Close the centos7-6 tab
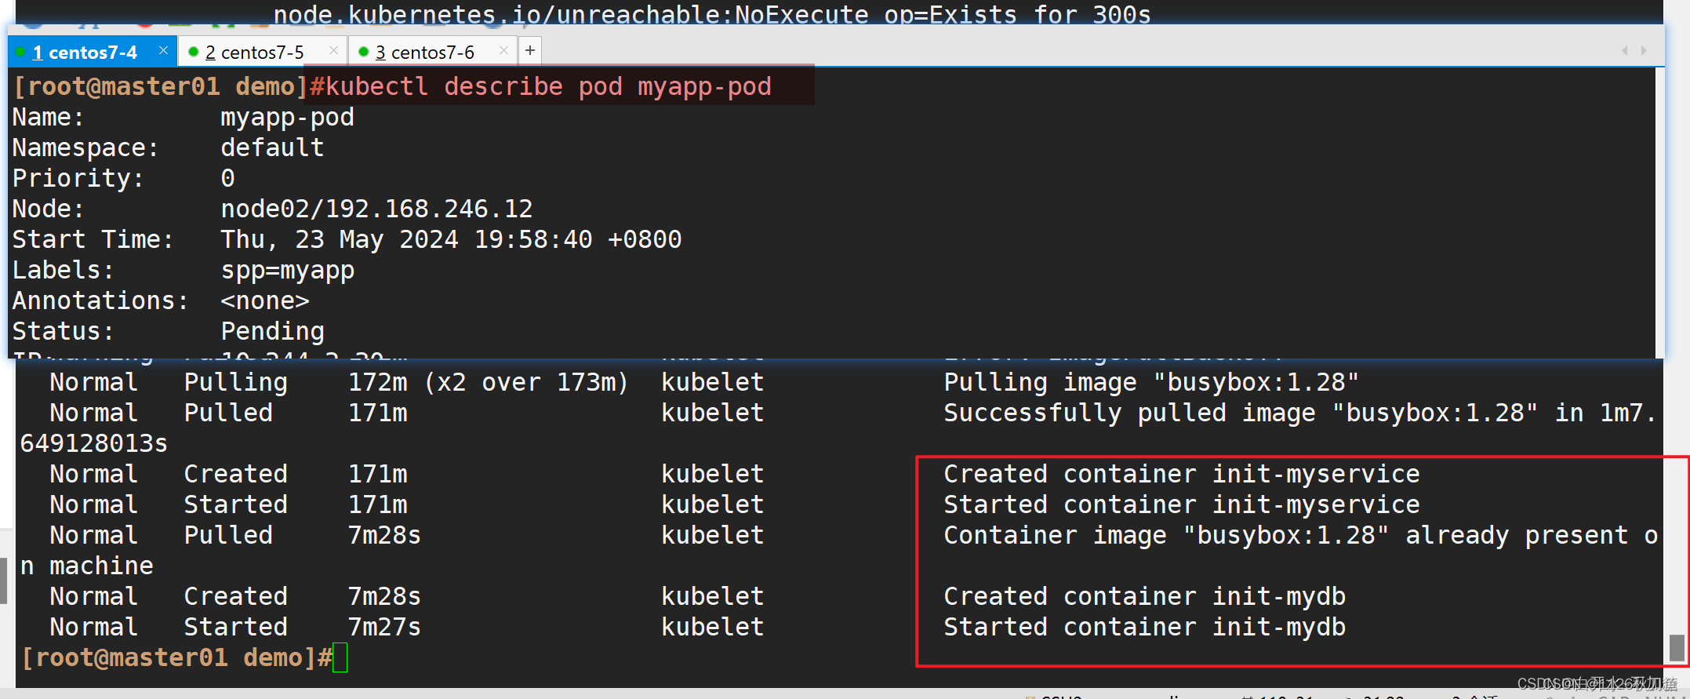The image size is (1690, 699). pyautogui.click(x=503, y=51)
